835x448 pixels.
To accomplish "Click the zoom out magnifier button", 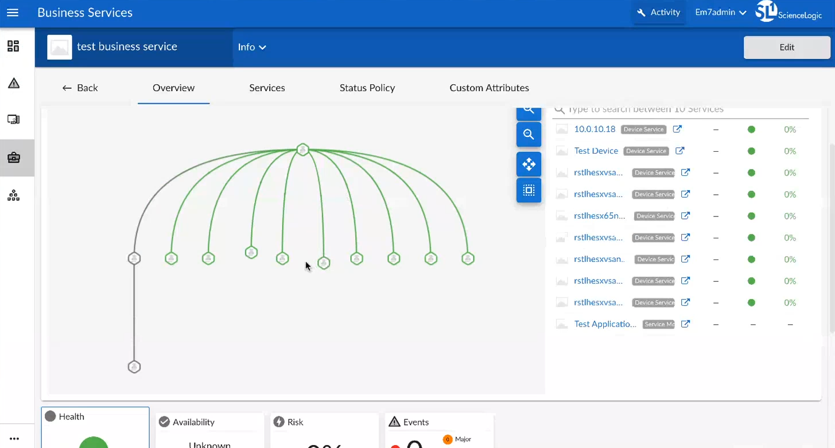I will [529, 135].
